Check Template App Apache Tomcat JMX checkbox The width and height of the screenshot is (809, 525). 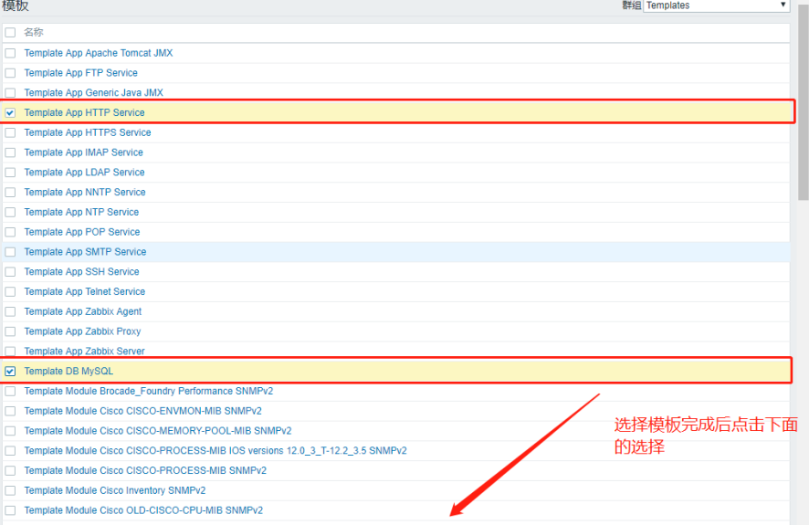10,53
